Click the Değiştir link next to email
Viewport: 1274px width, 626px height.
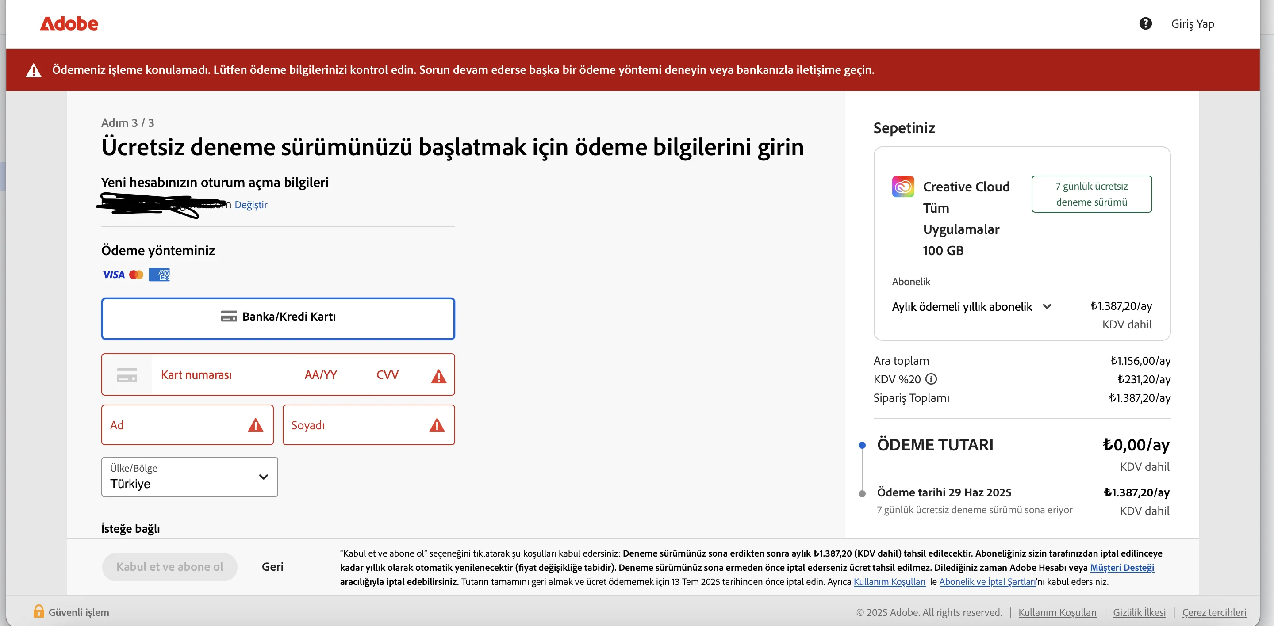pos(251,205)
